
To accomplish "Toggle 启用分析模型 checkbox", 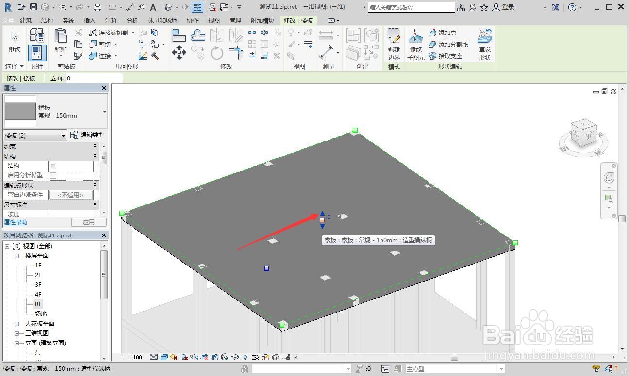I will tap(53, 175).
